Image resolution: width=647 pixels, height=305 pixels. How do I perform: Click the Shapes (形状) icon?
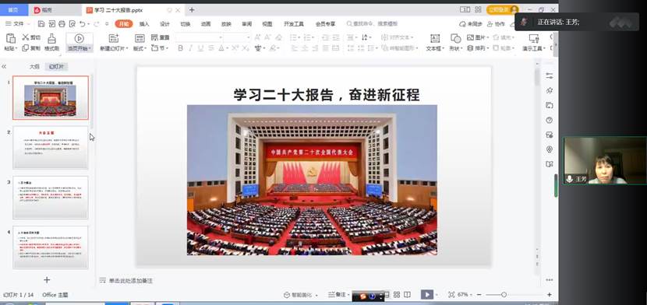pos(455,38)
